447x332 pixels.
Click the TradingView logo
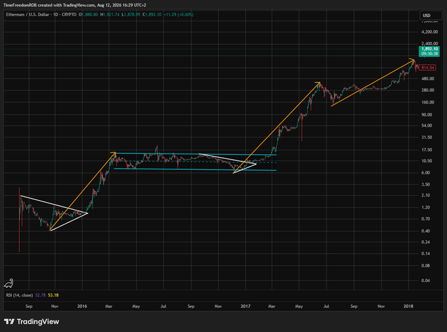coord(32,322)
